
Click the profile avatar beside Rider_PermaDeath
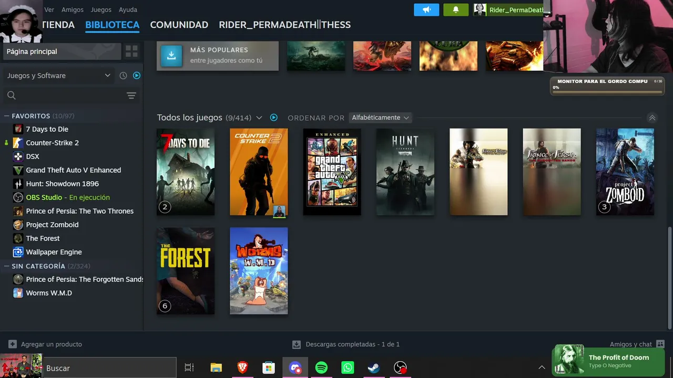[x=480, y=9]
